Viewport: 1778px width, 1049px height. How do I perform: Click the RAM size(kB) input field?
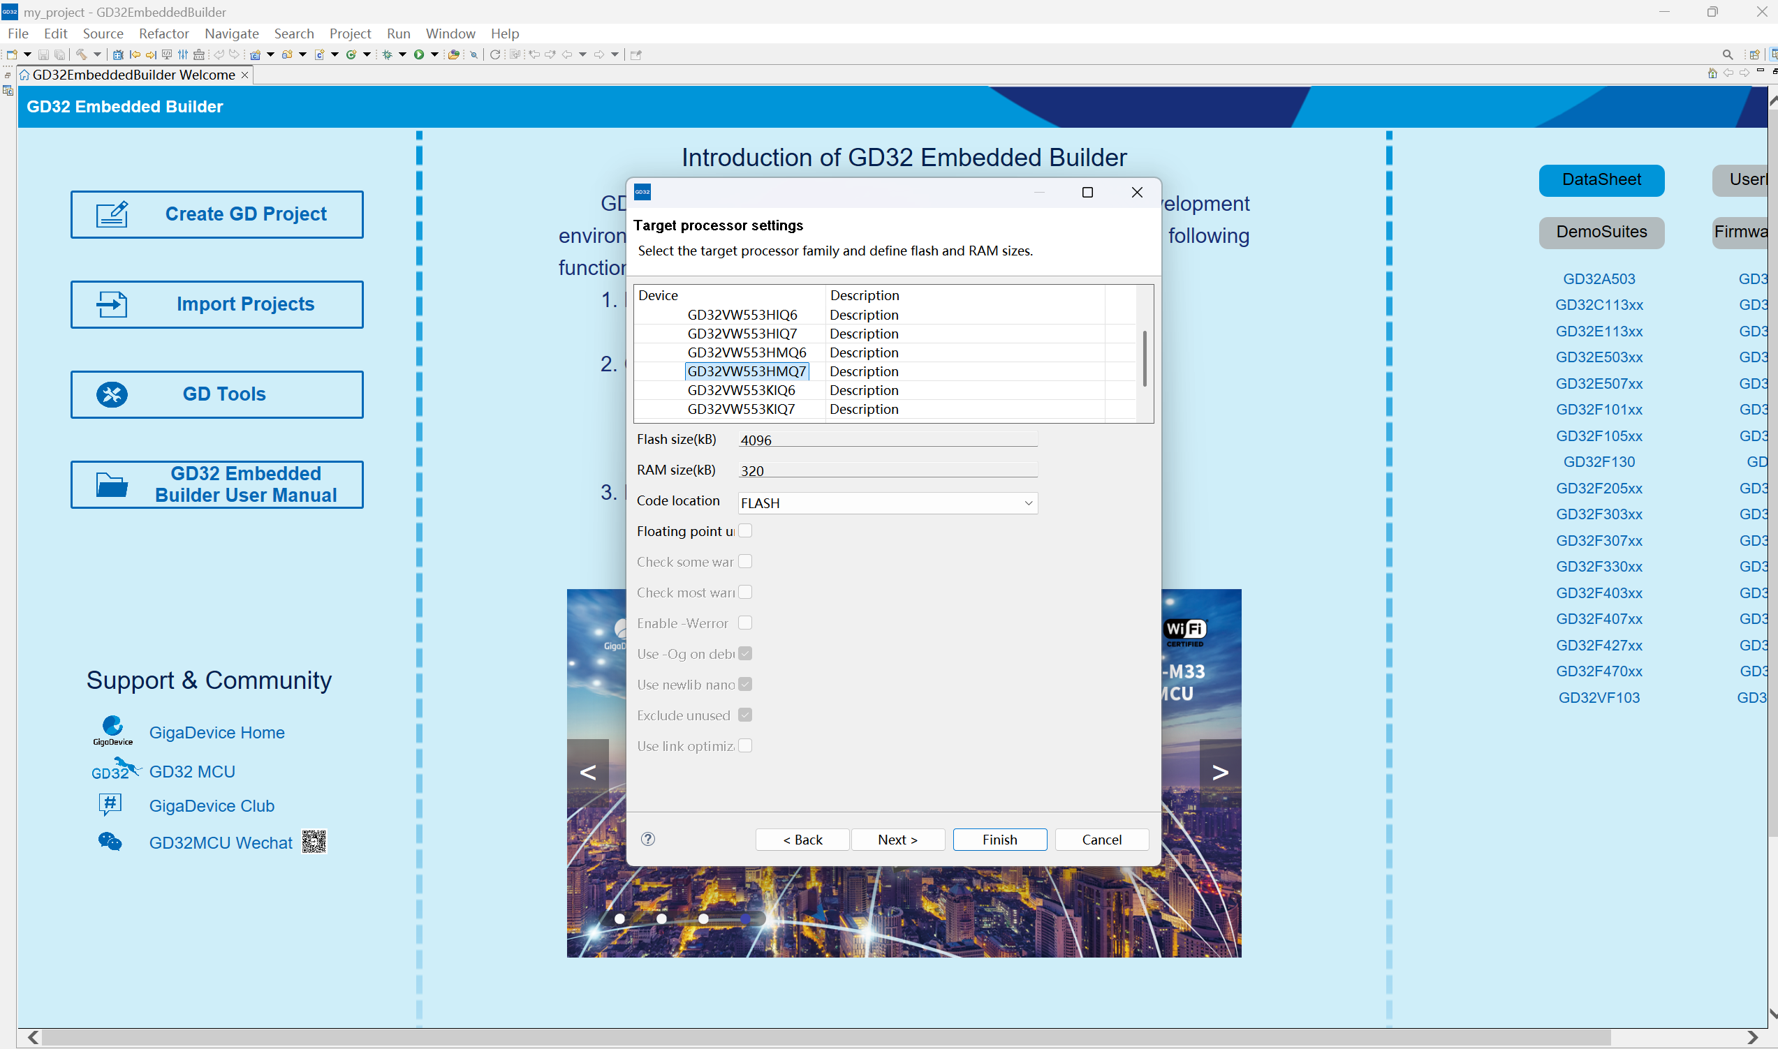pos(888,470)
